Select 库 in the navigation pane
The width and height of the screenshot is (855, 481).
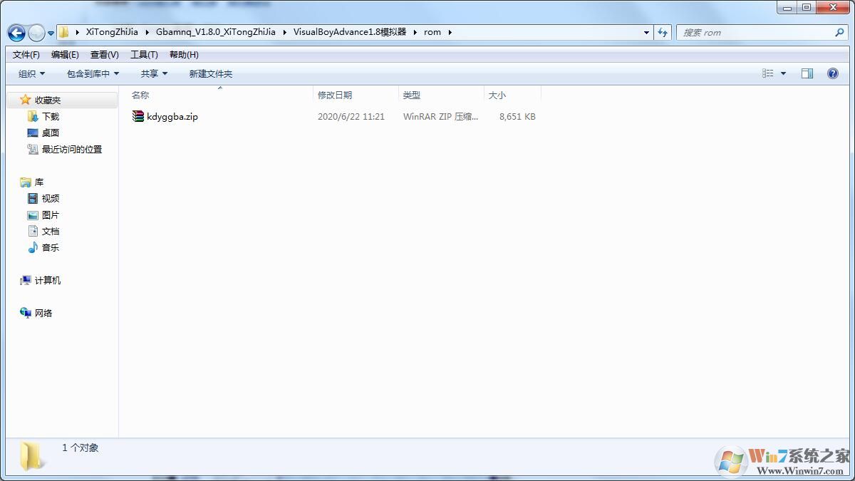click(x=39, y=182)
